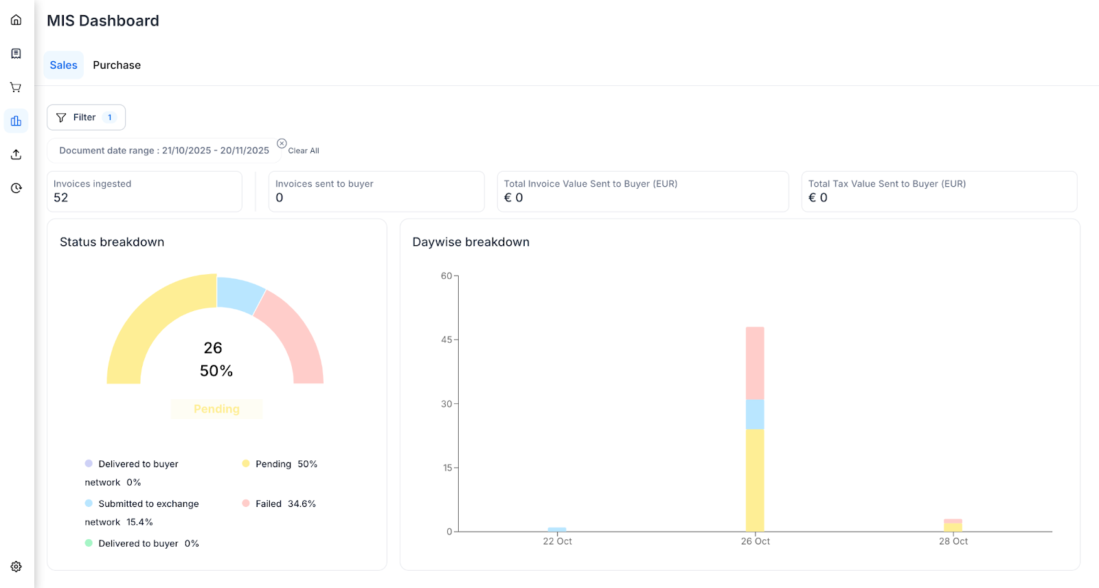Open the upload icon in sidebar
The height and width of the screenshot is (588, 1099).
tap(16, 155)
